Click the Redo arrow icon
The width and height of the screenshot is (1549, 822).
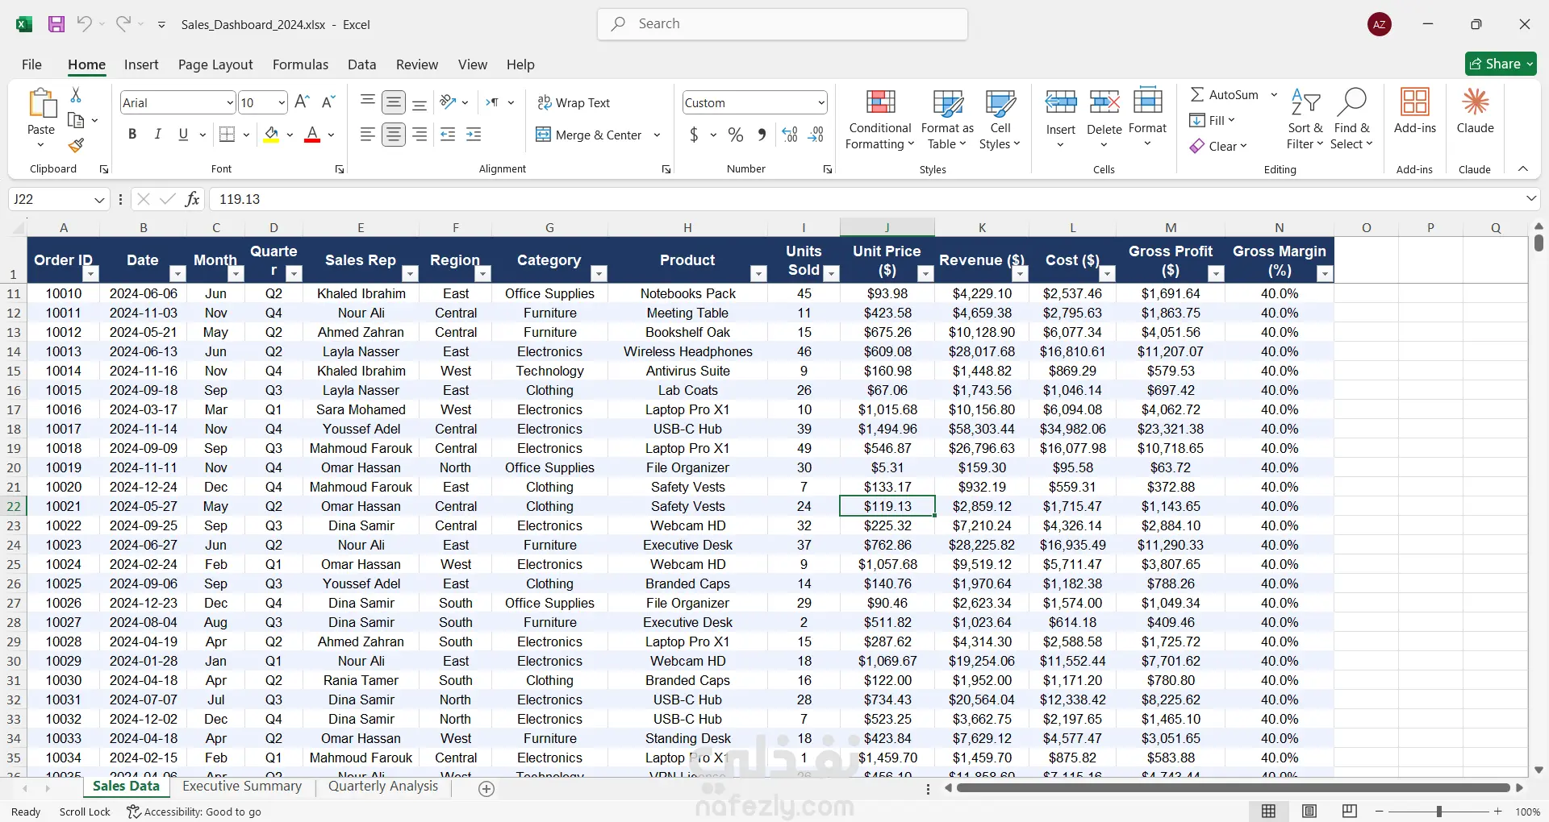tap(123, 23)
